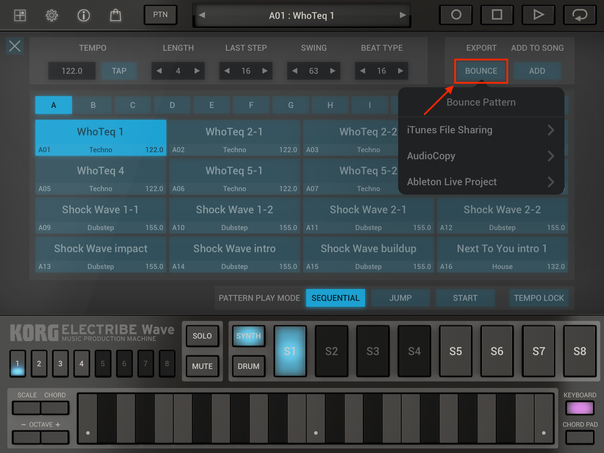Click the PTN mode button
This screenshot has width=604, height=453.
160,15
